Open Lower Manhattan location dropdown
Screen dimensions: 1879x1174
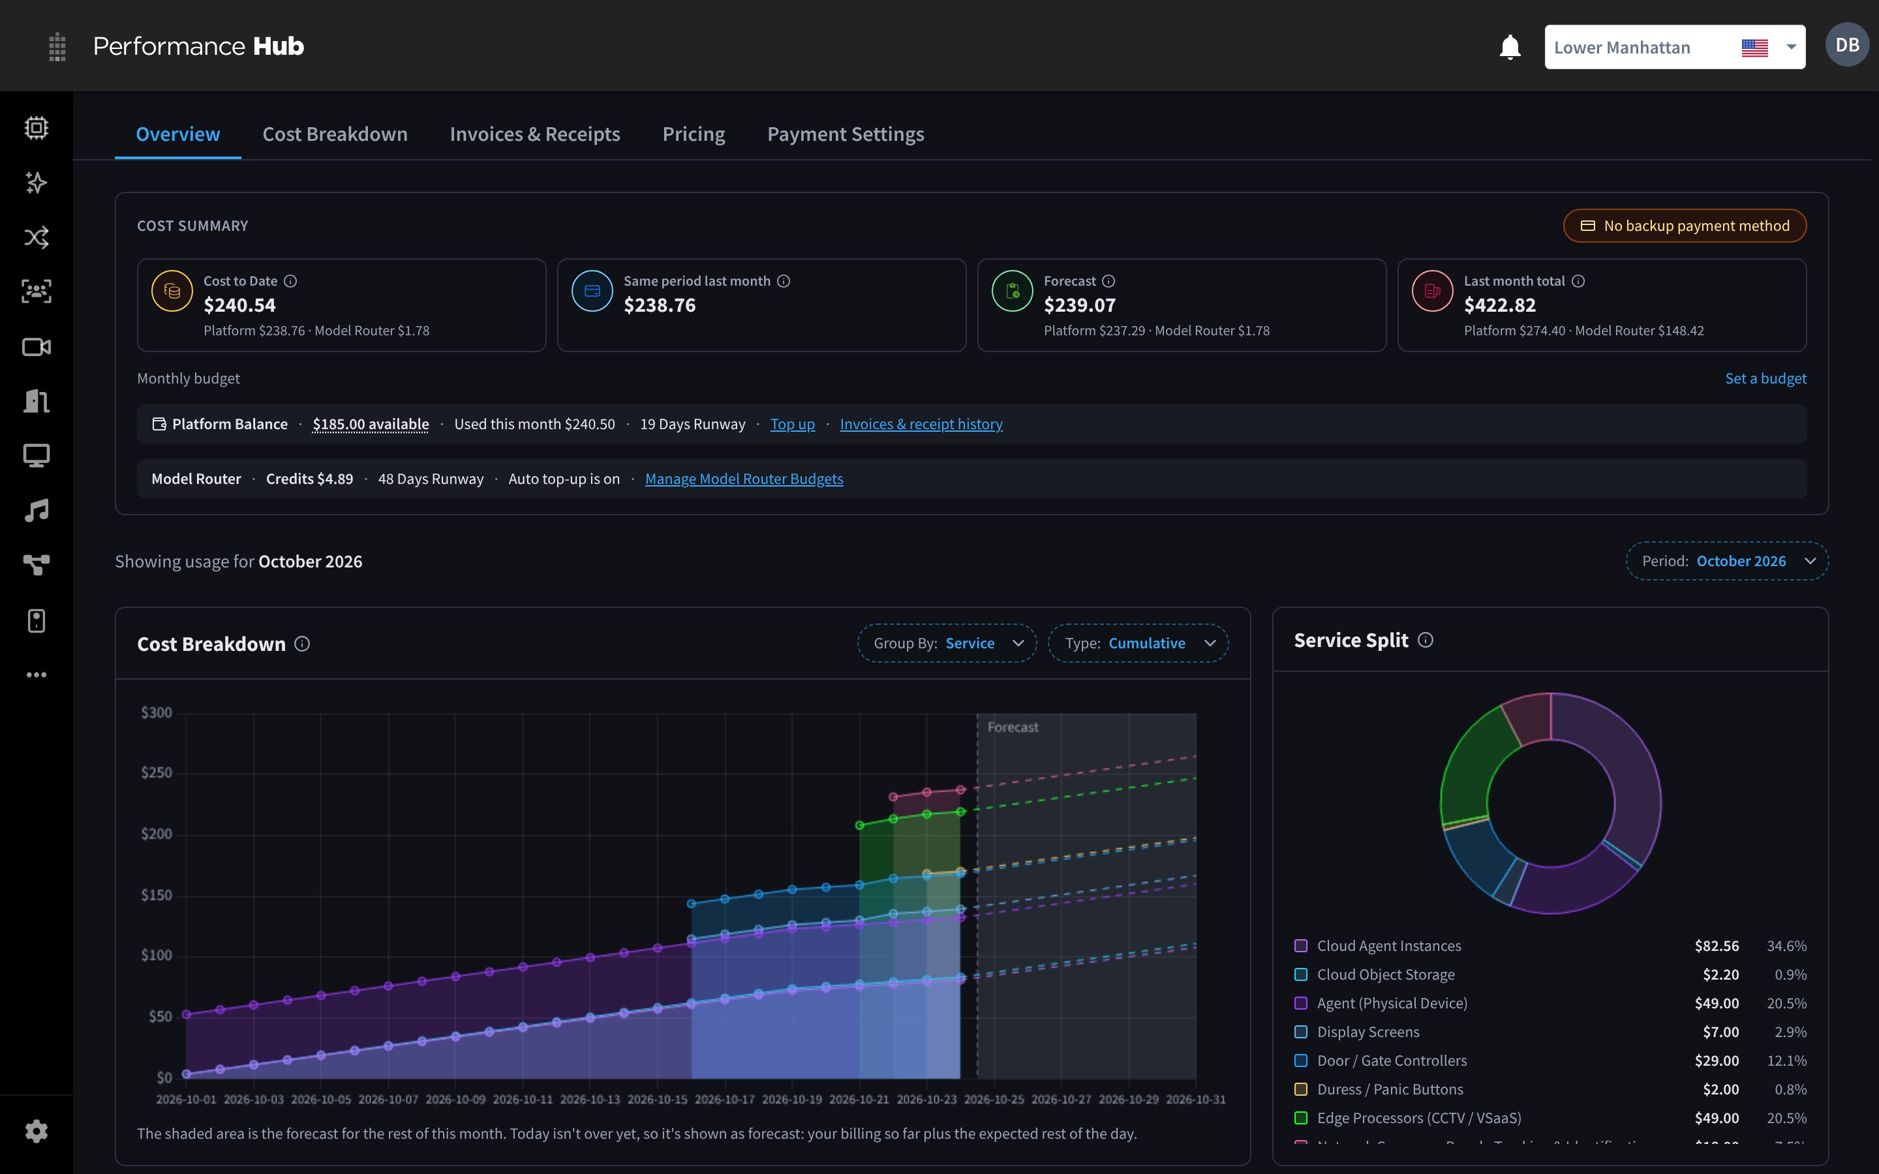tap(1675, 48)
